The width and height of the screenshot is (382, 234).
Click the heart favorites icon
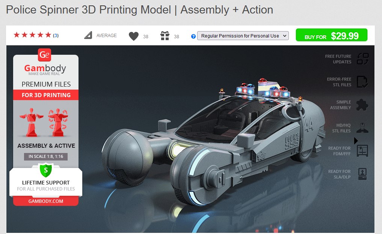[x=133, y=36]
